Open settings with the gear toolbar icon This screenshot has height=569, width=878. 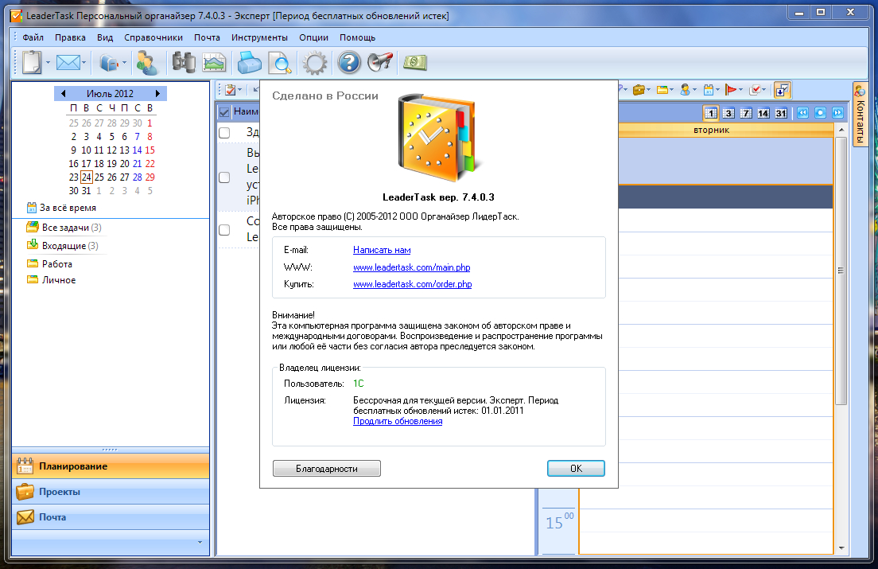(315, 63)
